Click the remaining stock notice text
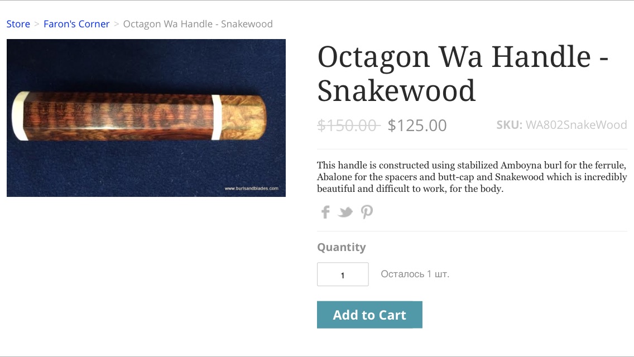634x357 pixels. pos(415,274)
